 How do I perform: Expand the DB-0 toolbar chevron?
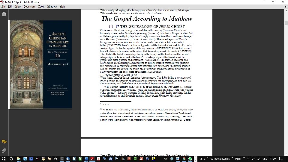coord(207,158)
